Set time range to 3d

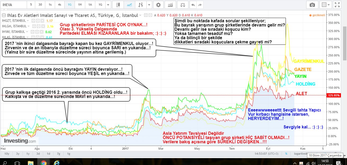point(38,154)
